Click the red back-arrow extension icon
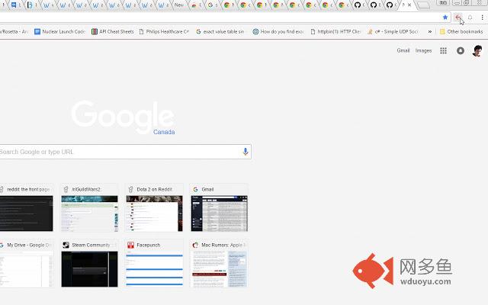The image size is (488, 305). pos(457,18)
